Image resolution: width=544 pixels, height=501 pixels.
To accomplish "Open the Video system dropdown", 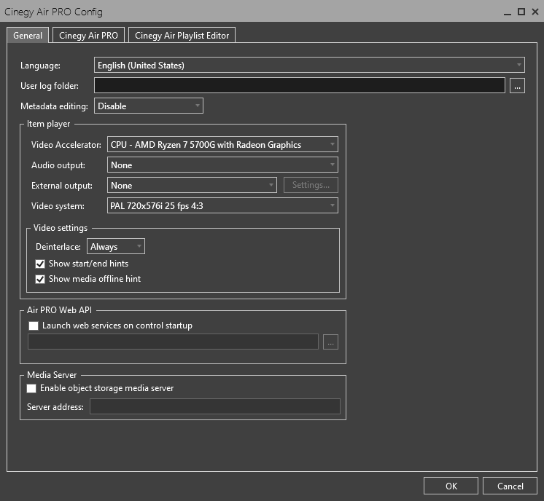I will 222,206.
